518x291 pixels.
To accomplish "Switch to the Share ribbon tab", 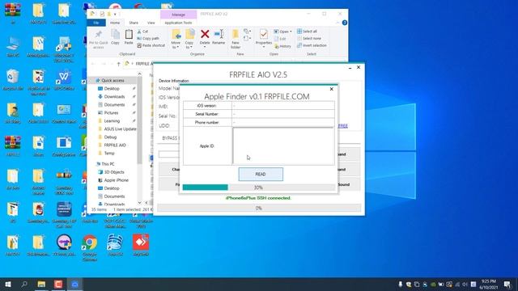I will [134, 23].
